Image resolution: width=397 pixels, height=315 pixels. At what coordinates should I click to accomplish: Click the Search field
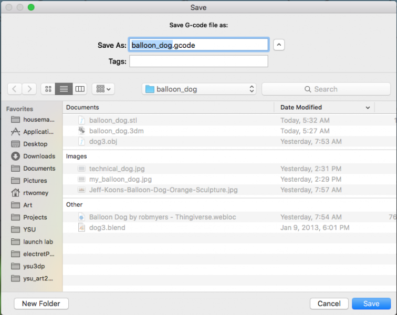pos(326,89)
